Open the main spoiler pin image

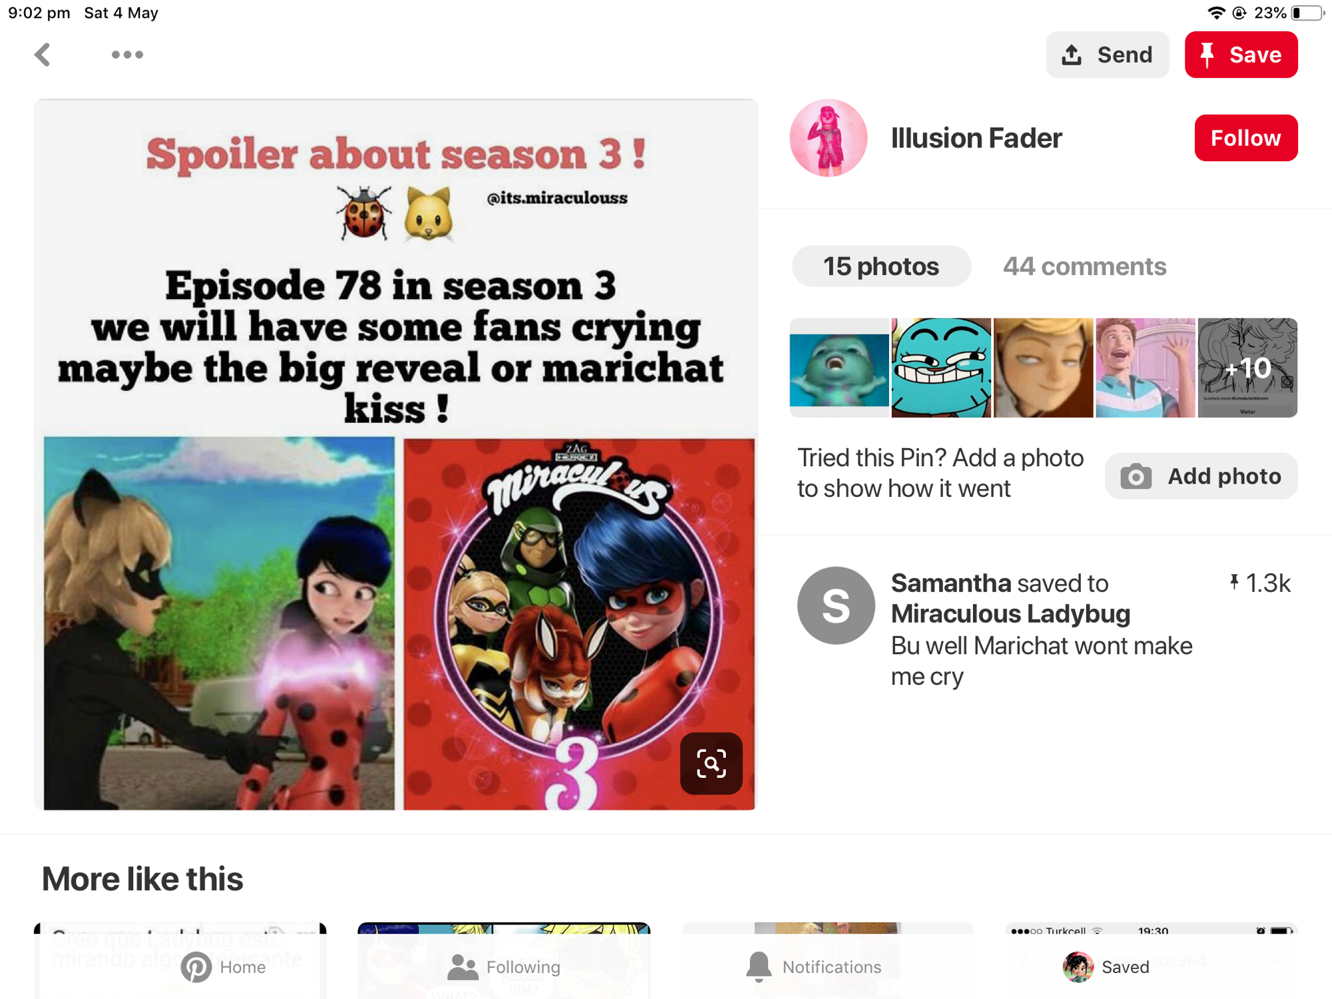396,455
